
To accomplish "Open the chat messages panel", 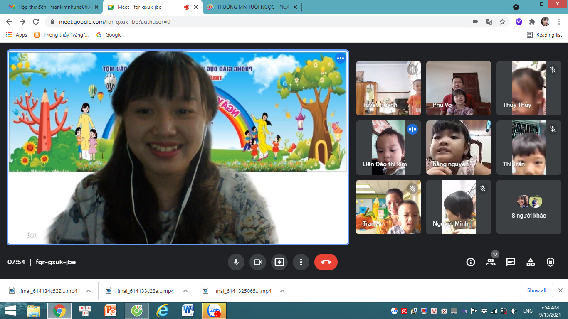I will point(511,262).
